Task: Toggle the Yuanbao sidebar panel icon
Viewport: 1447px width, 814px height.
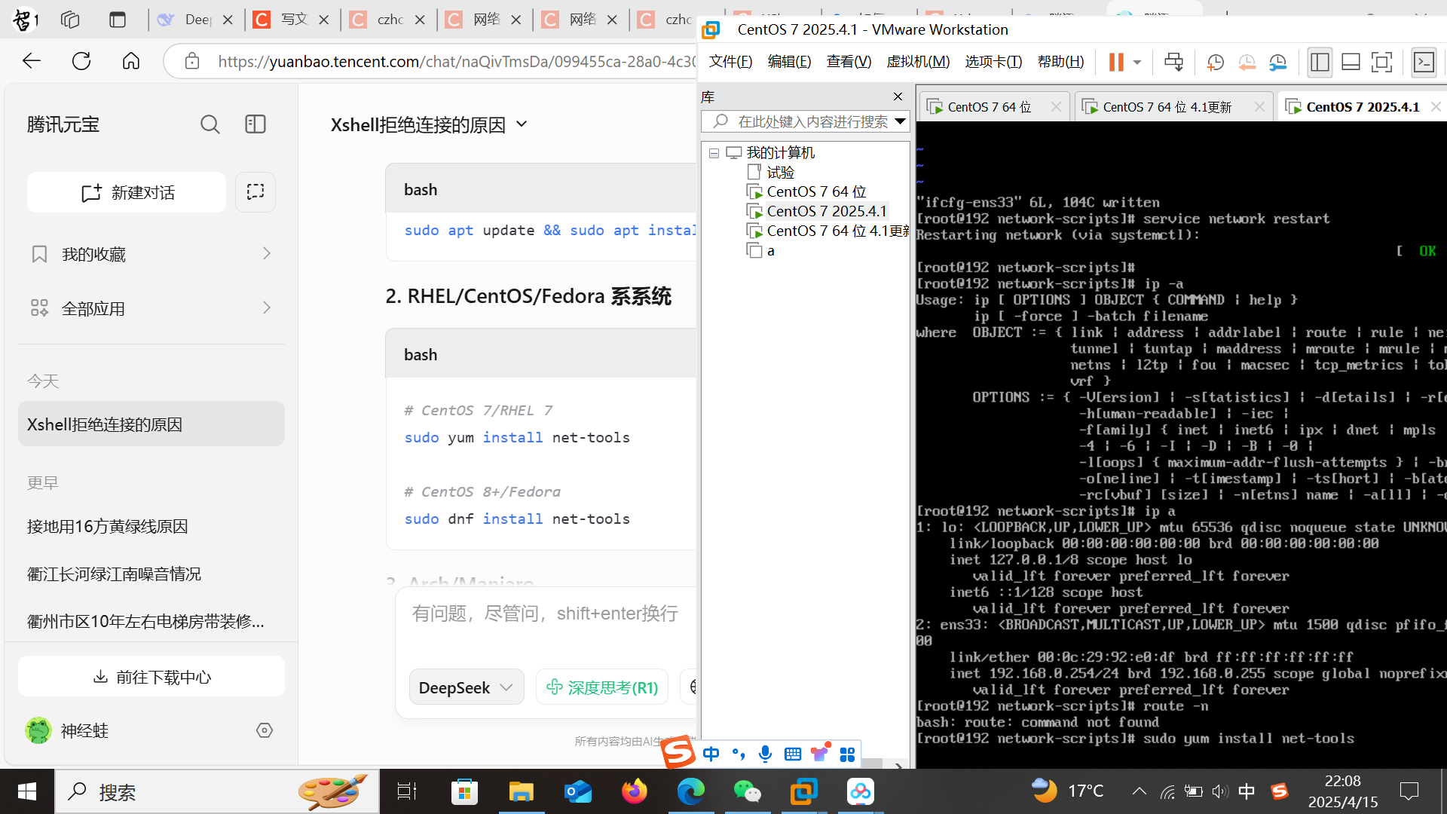Action: coord(255,124)
